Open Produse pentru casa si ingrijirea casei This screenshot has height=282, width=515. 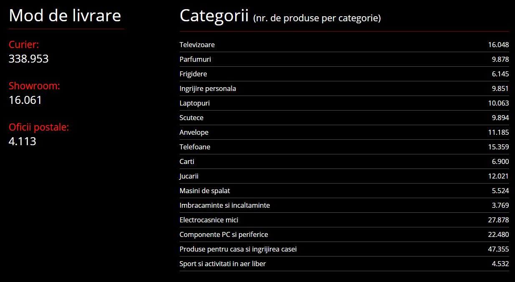click(344, 249)
